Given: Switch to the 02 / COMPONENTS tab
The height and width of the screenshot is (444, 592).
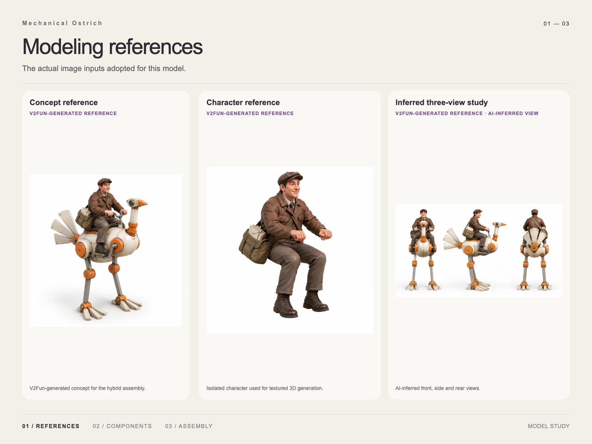Looking at the screenshot, I should point(122,426).
